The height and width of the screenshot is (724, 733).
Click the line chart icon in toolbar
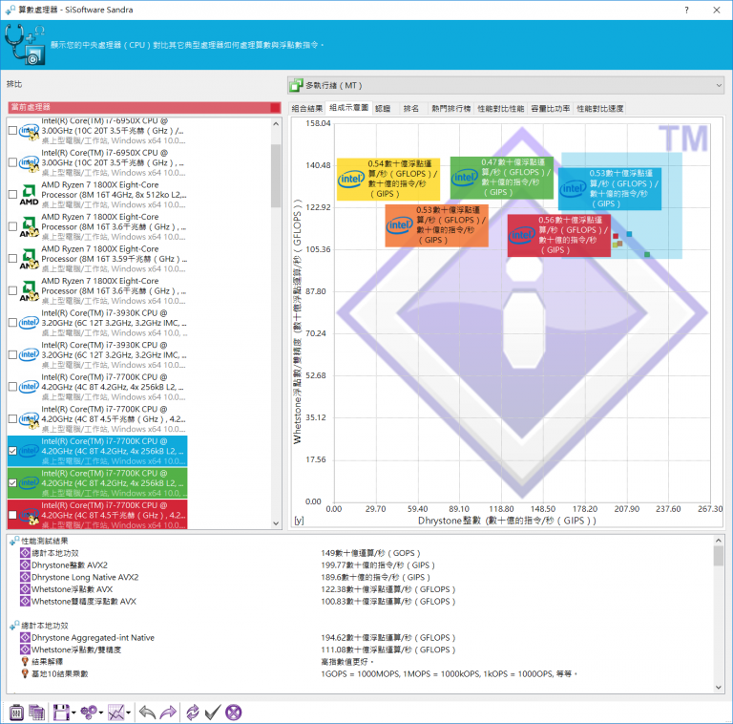[116, 713]
